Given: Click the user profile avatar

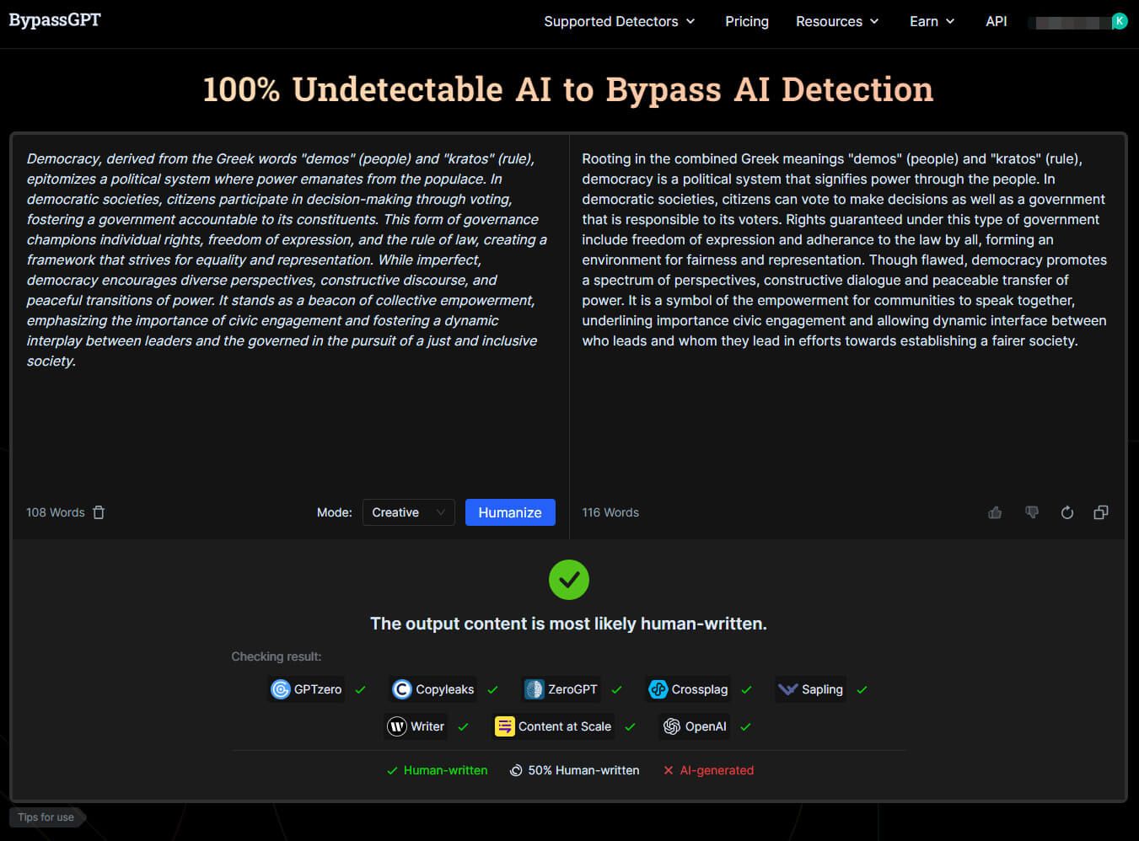Looking at the screenshot, I should [1119, 21].
